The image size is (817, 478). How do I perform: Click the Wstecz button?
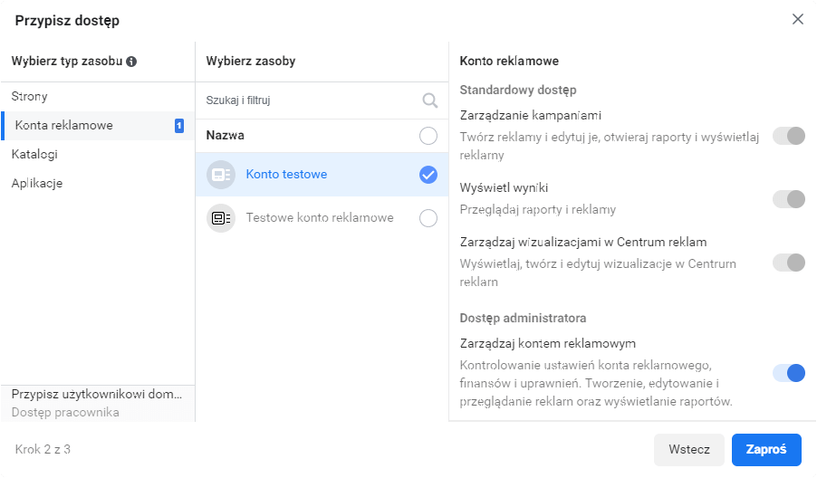(x=688, y=449)
